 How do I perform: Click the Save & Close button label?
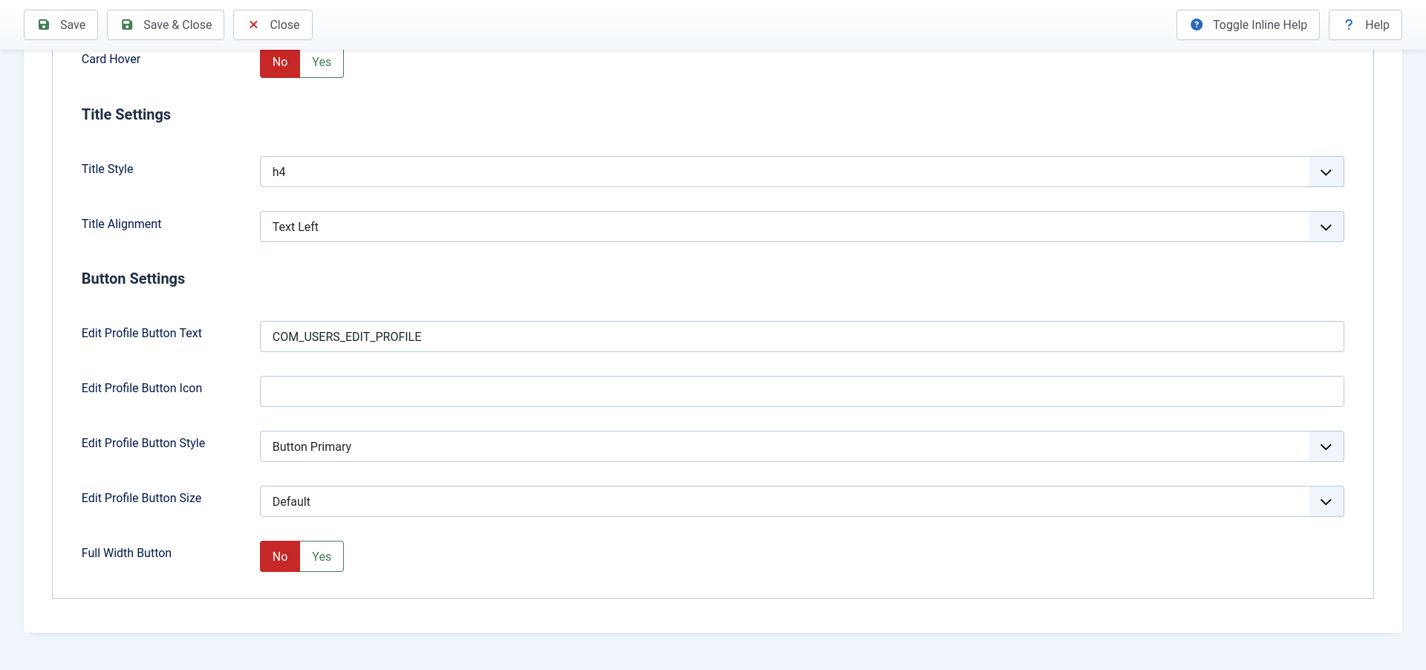[x=178, y=25]
